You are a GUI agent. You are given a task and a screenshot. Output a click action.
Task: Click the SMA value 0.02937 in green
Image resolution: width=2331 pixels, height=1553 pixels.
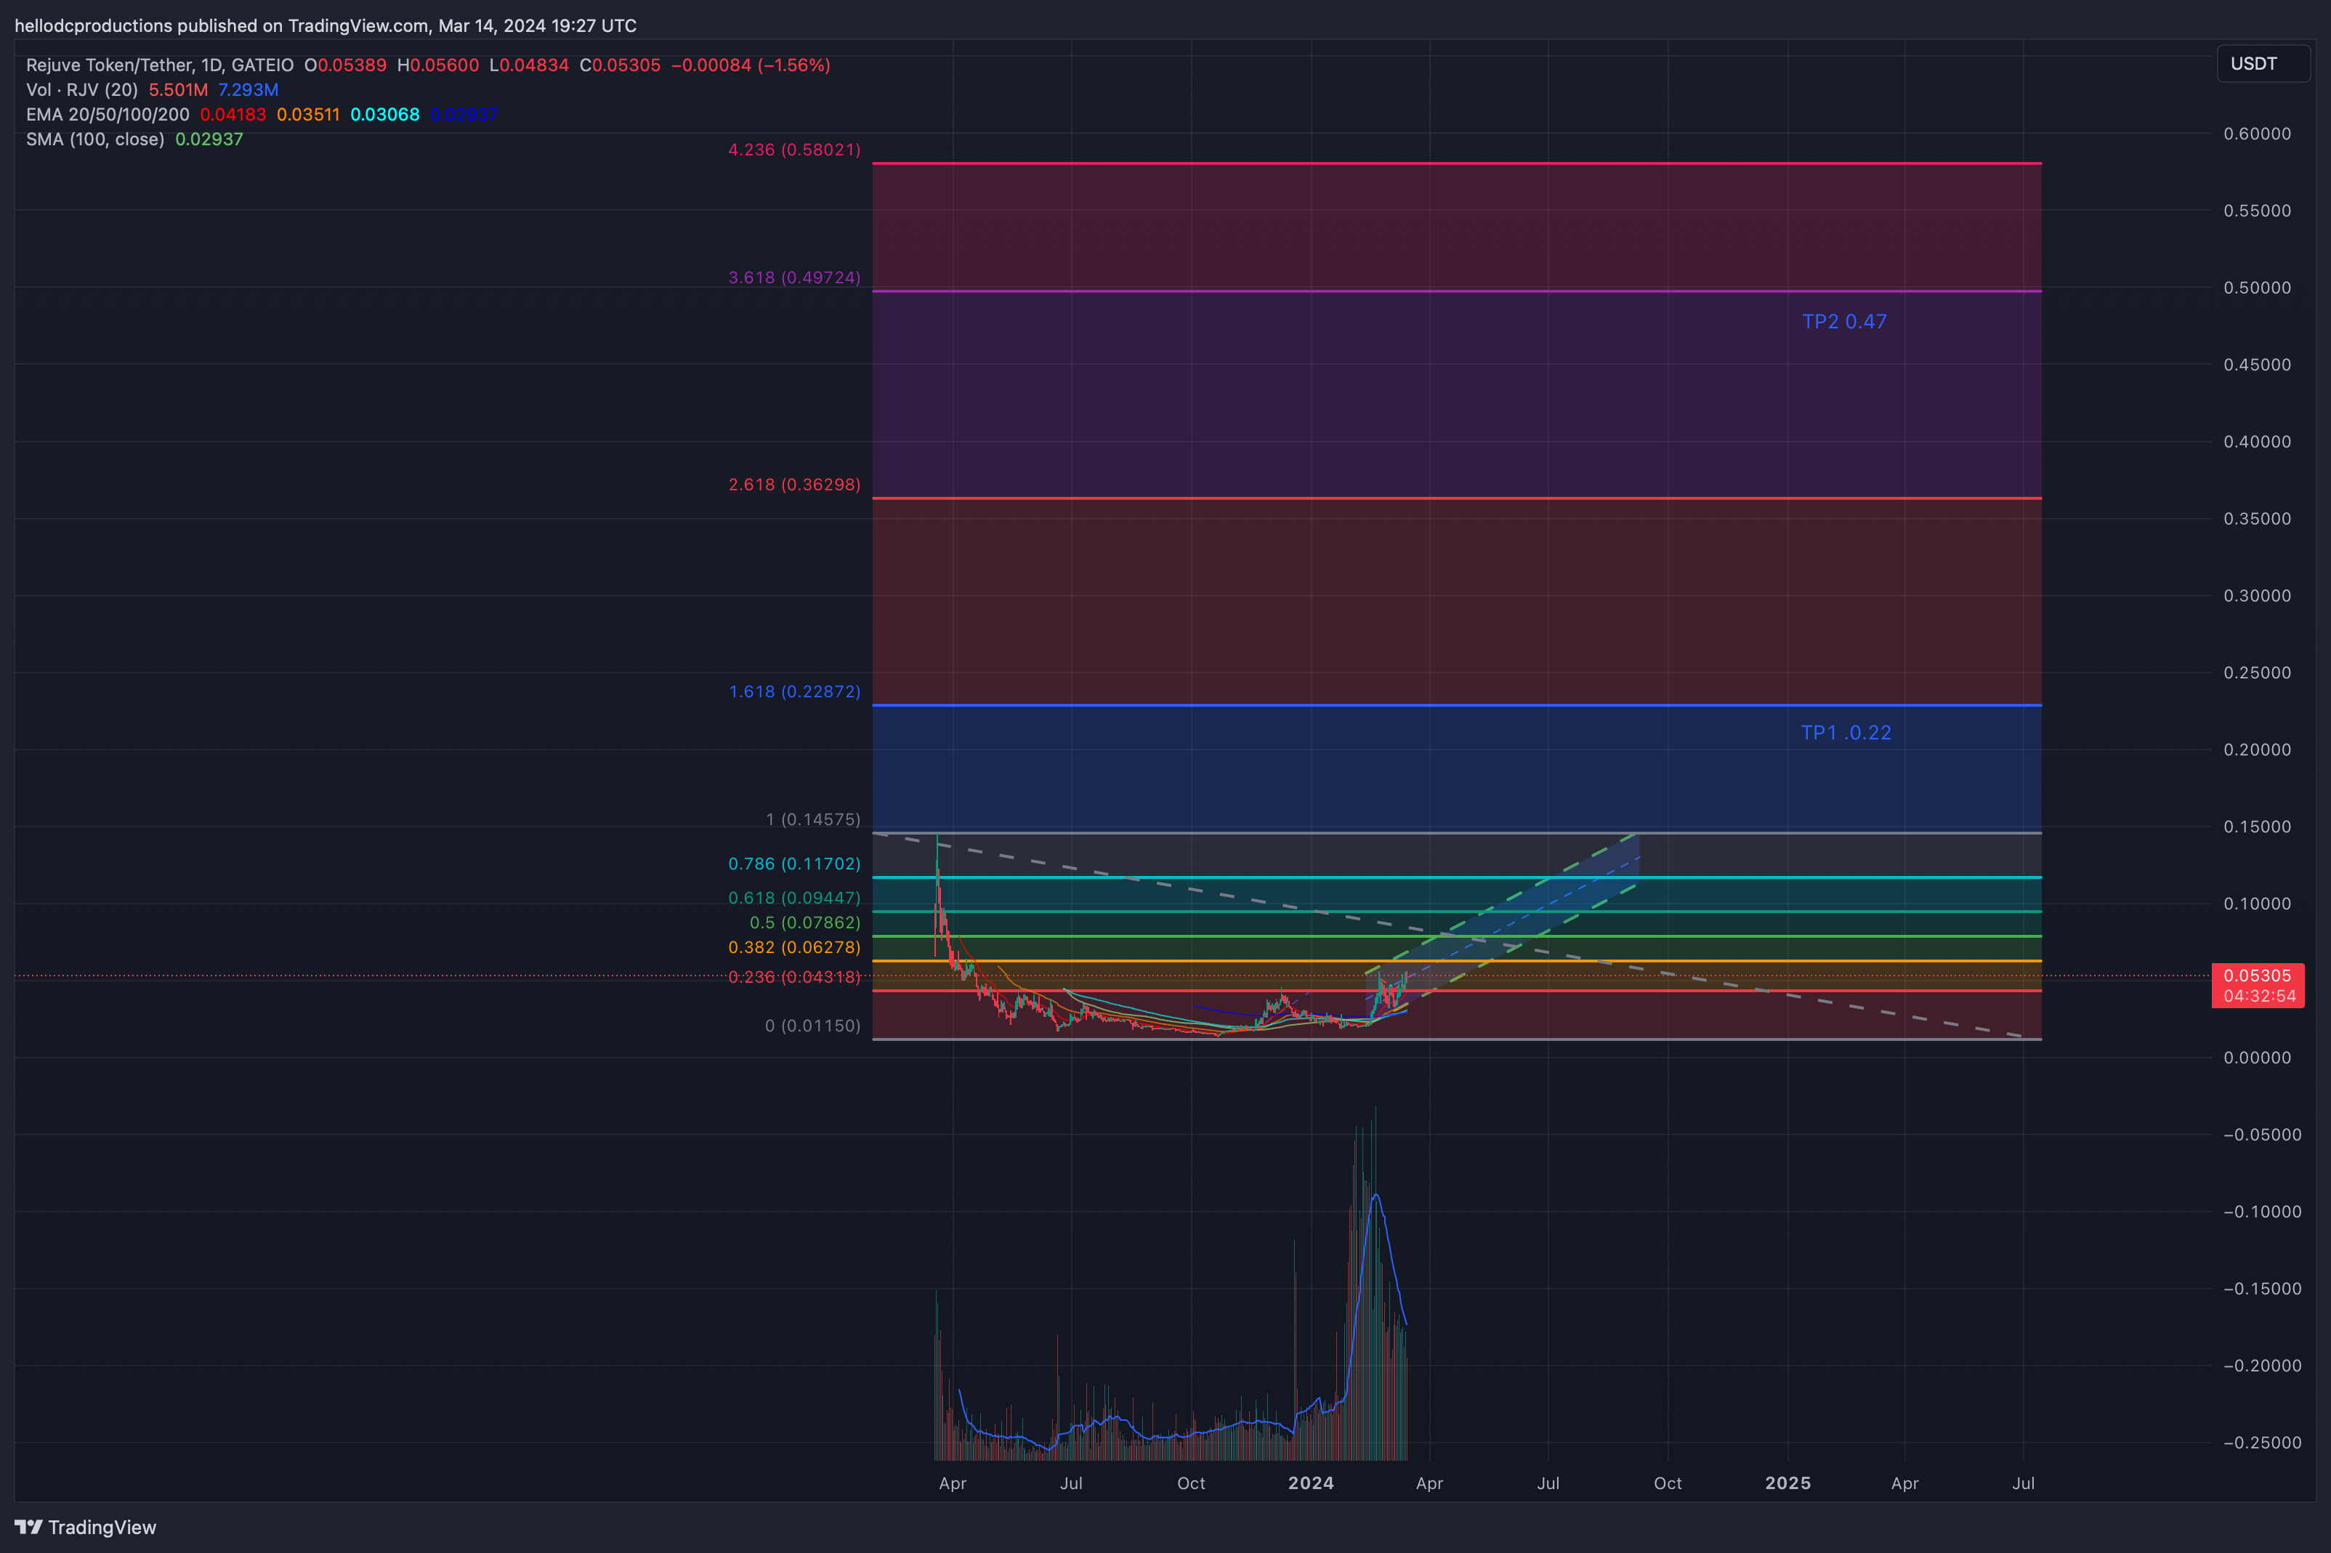209,139
